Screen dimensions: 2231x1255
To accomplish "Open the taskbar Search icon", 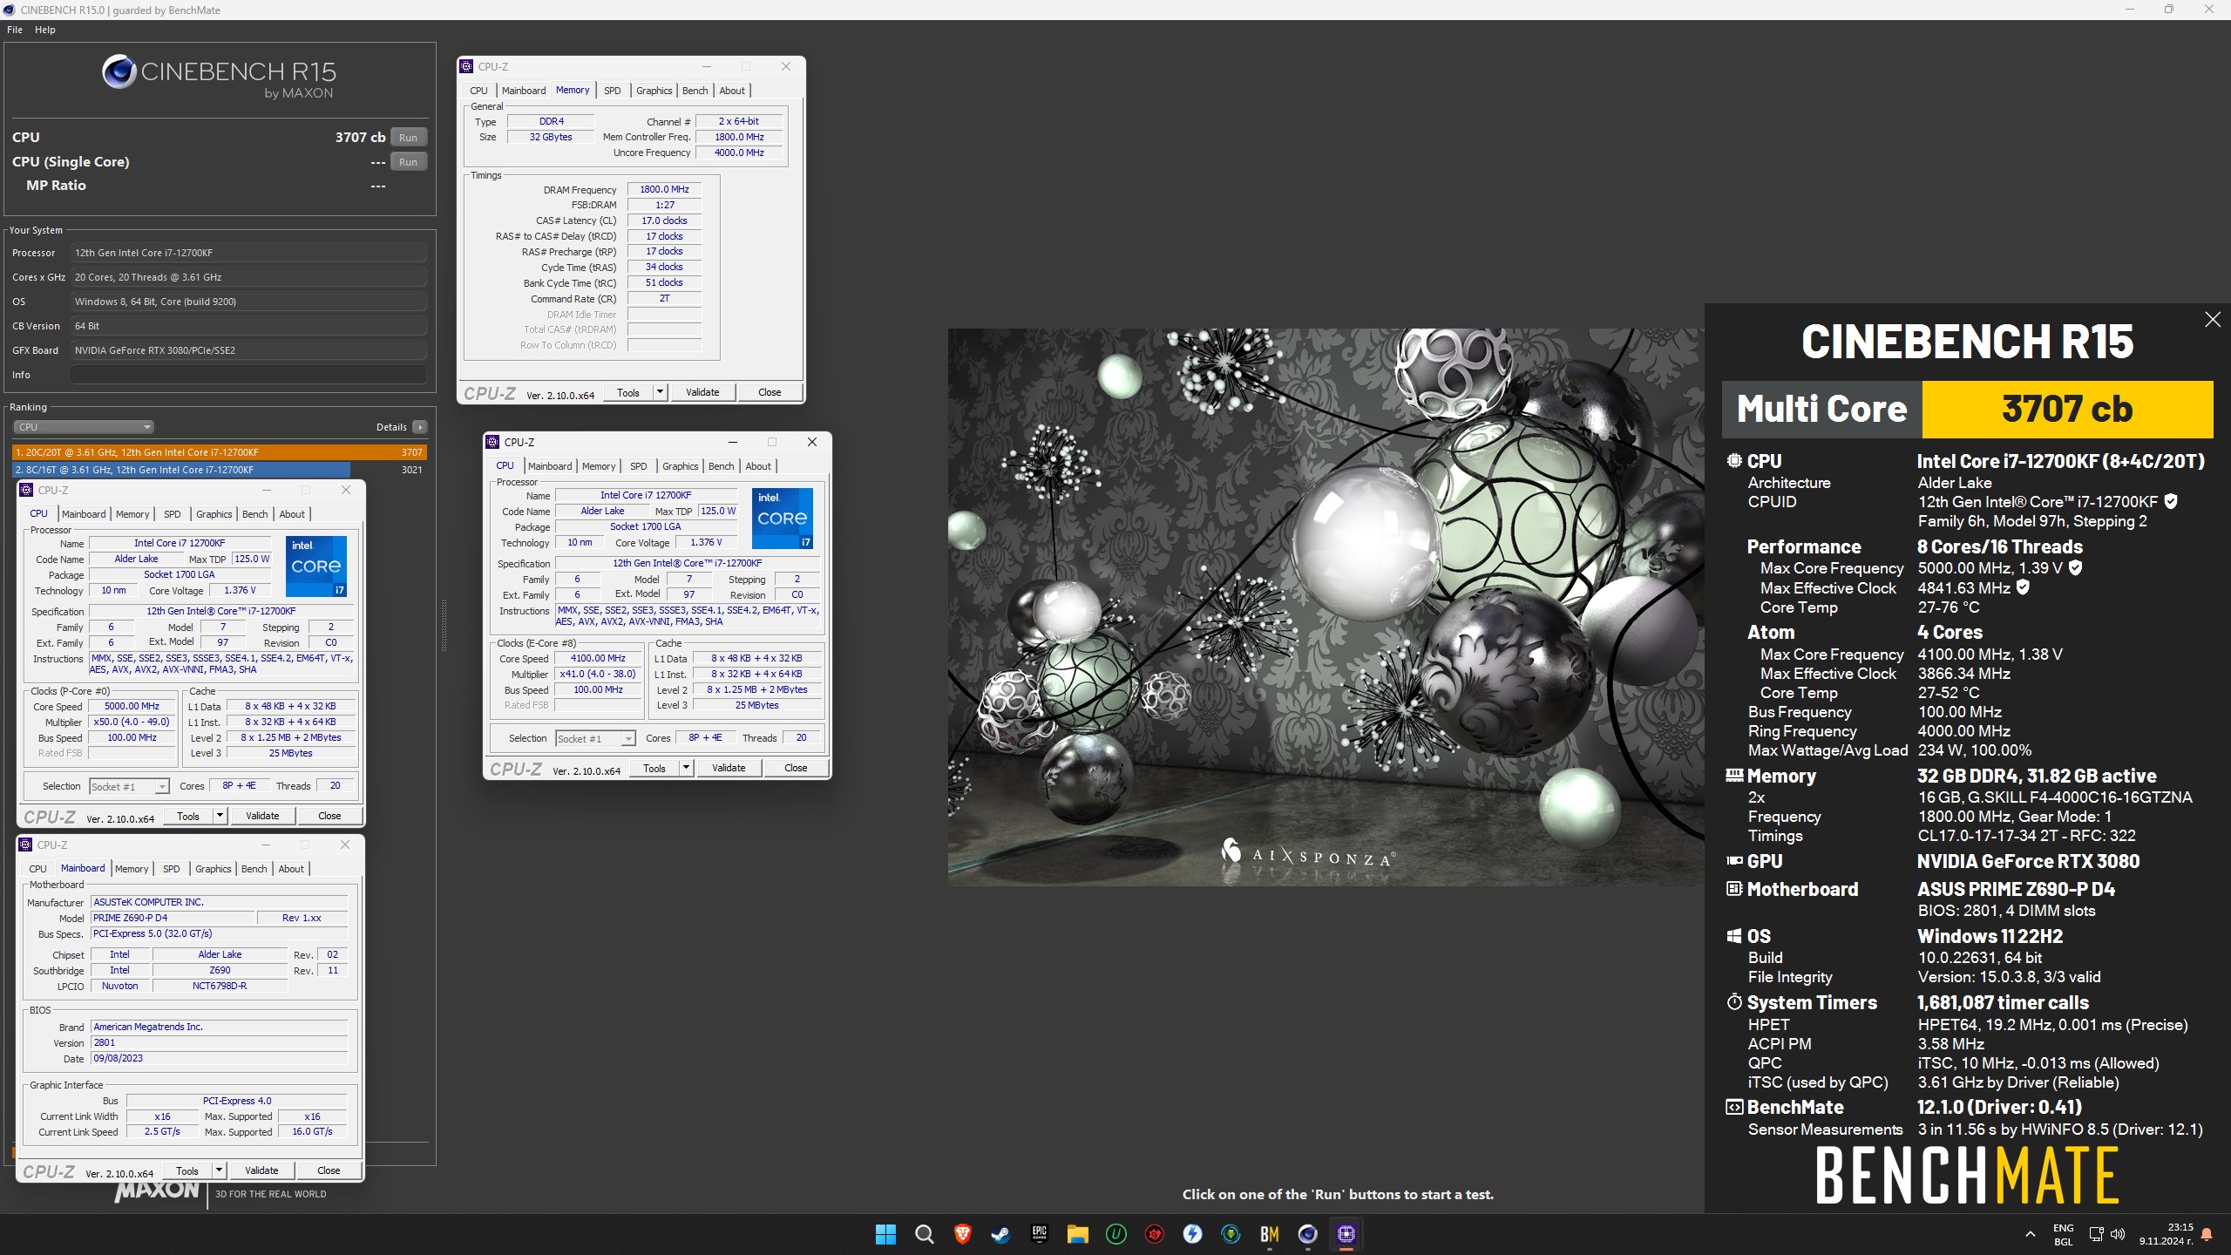I will tap(924, 1234).
